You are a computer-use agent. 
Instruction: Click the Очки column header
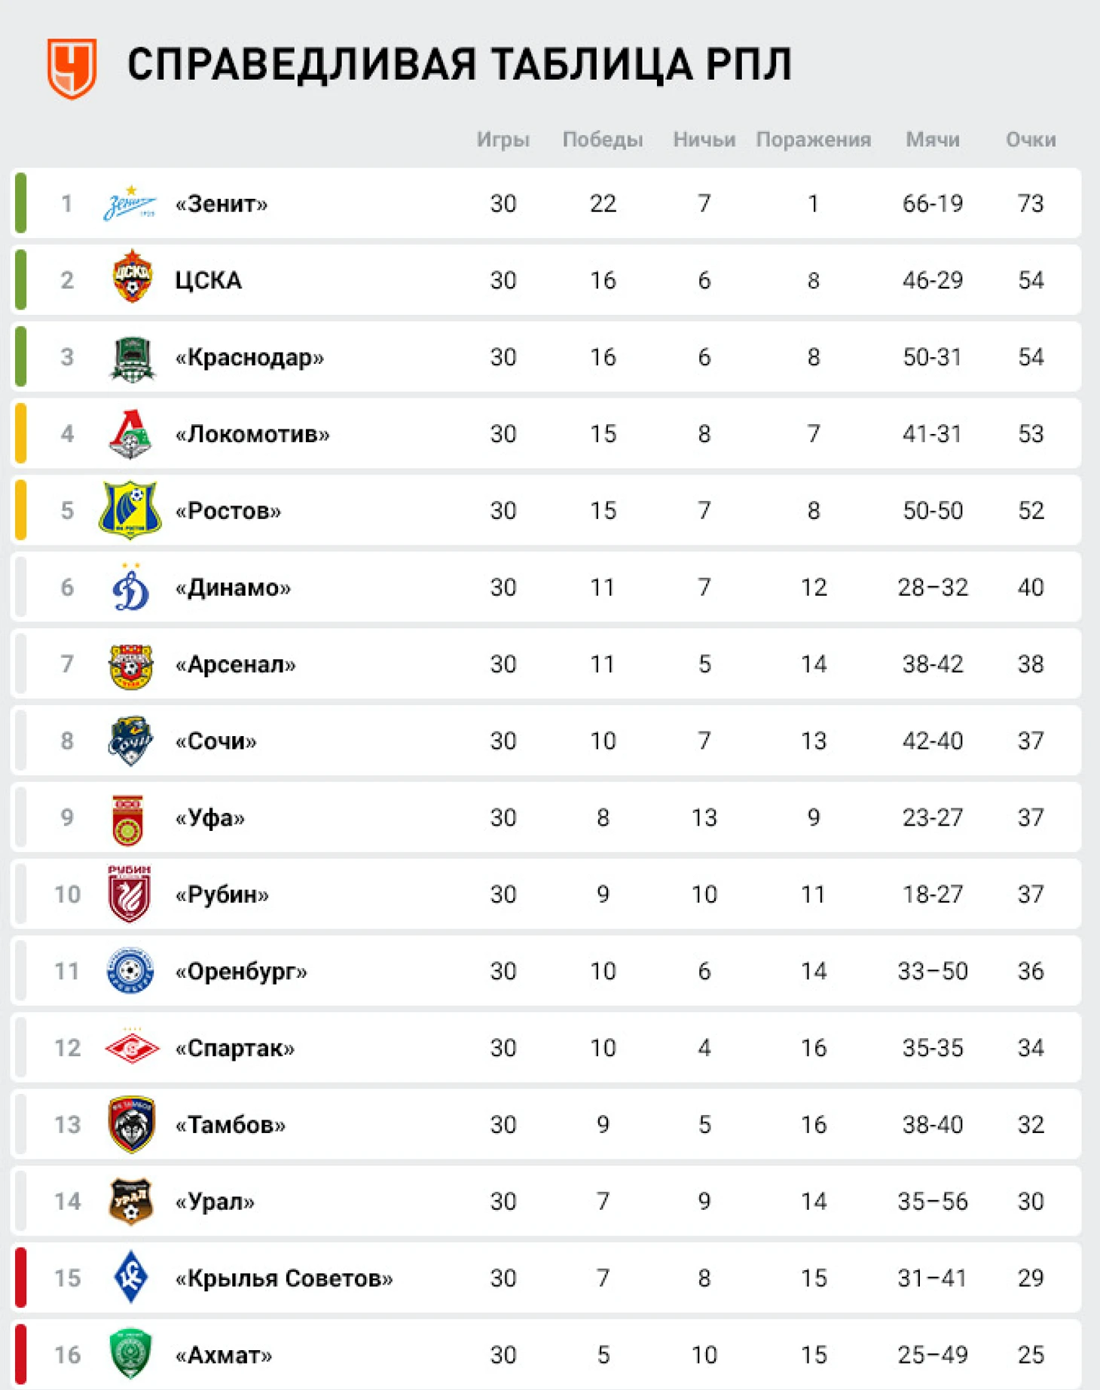(x=1031, y=139)
